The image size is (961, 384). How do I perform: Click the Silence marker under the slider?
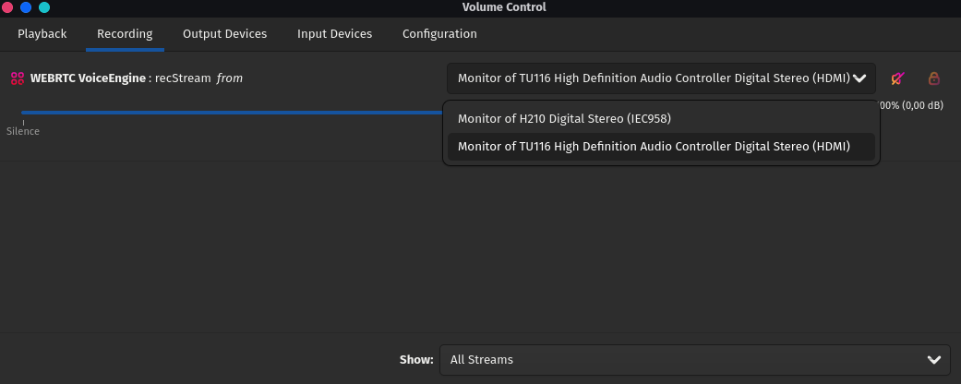(23, 131)
